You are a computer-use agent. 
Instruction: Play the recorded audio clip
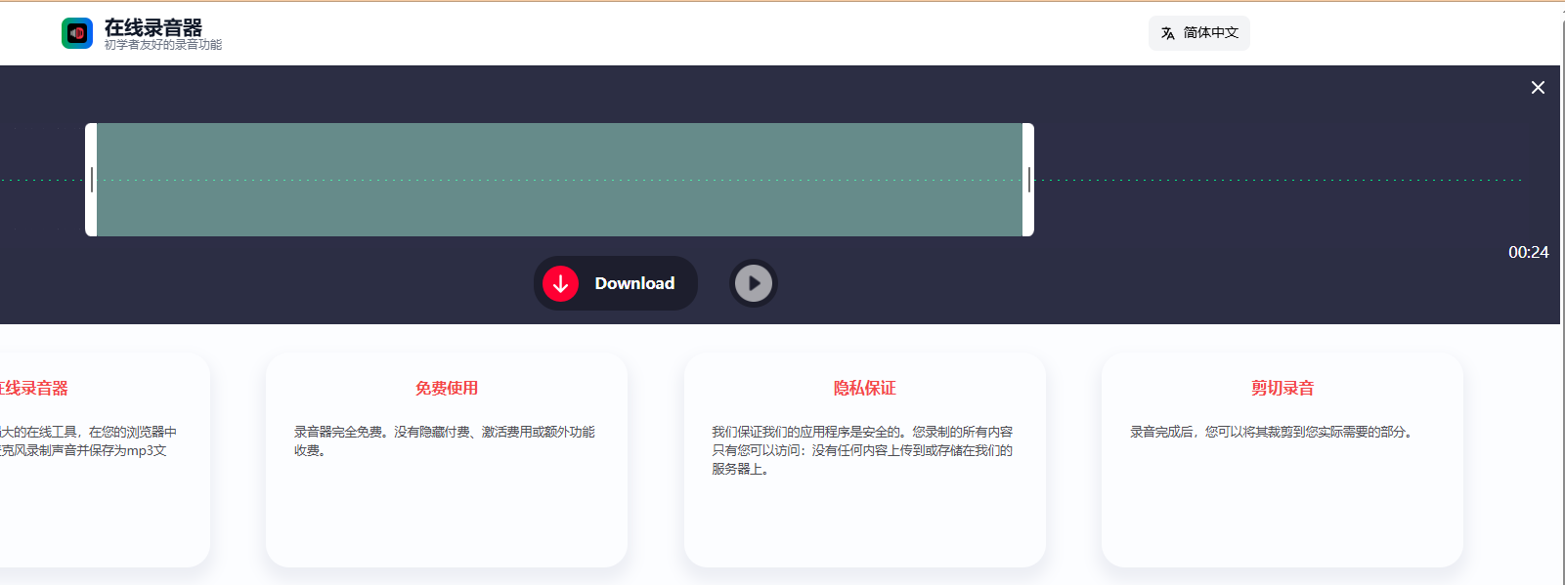pos(753,283)
